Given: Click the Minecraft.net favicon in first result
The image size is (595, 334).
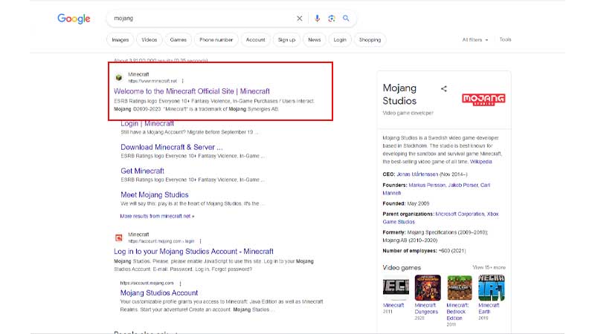Looking at the screenshot, I should coord(119,78).
